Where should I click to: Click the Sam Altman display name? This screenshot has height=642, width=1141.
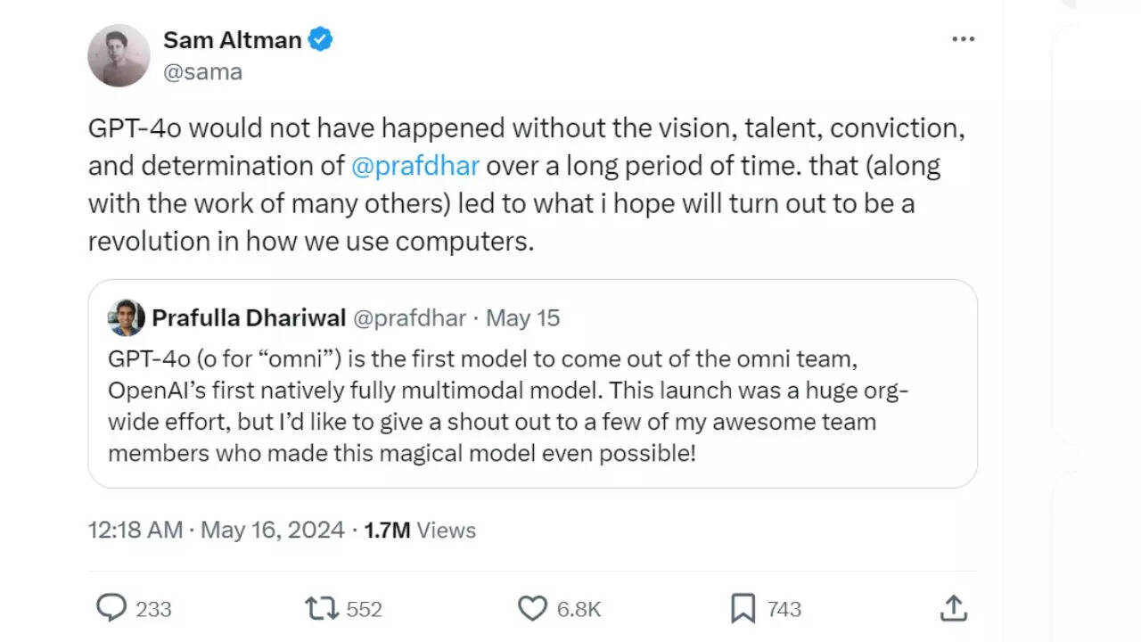pos(232,39)
